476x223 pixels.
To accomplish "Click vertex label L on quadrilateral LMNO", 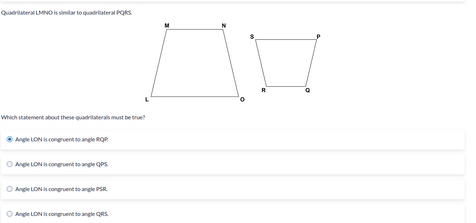I will [x=146, y=100].
